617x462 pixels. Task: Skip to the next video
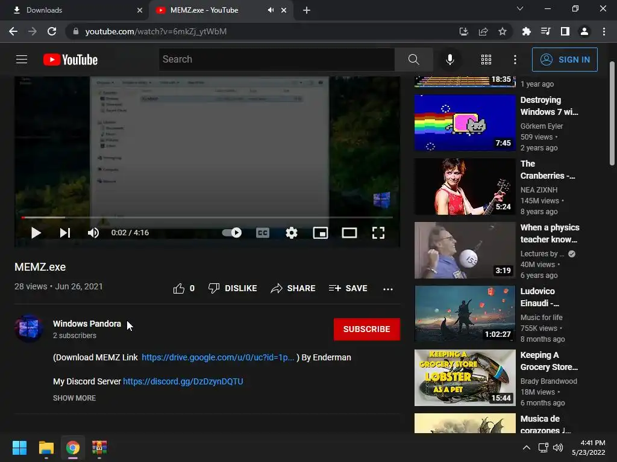pos(65,233)
